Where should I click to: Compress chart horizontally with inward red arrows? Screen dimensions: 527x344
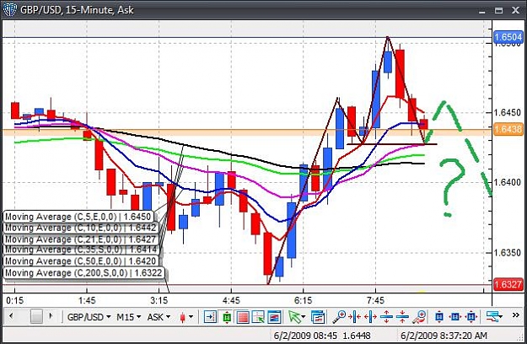pos(355,316)
